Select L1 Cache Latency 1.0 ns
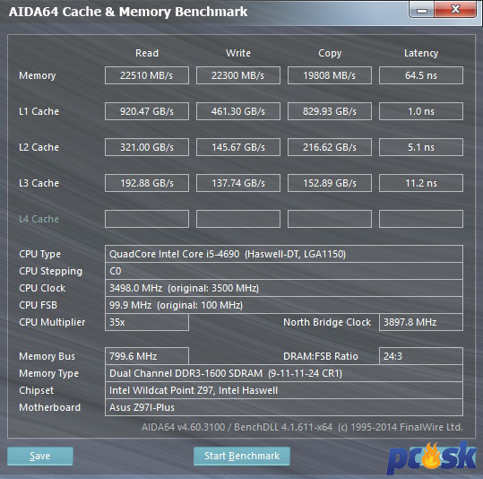The width and height of the screenshot is (483, 479). point(421,111)
